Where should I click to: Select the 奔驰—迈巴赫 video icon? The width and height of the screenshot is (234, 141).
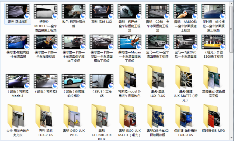(x=130, y=11)
